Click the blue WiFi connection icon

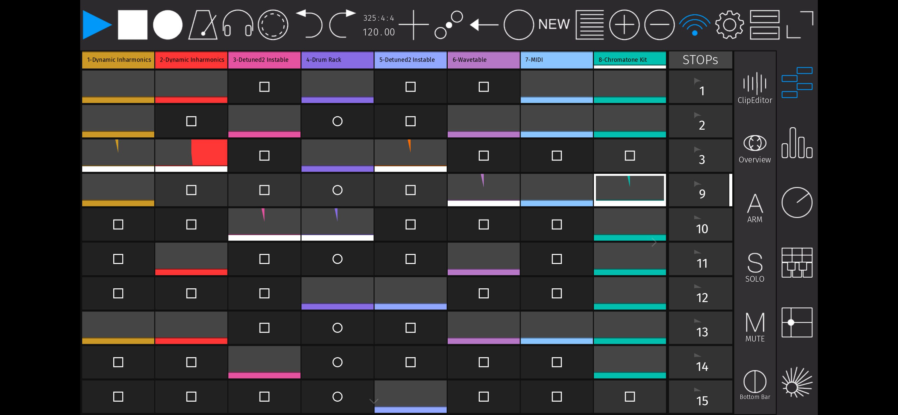(x=695, y=25)
